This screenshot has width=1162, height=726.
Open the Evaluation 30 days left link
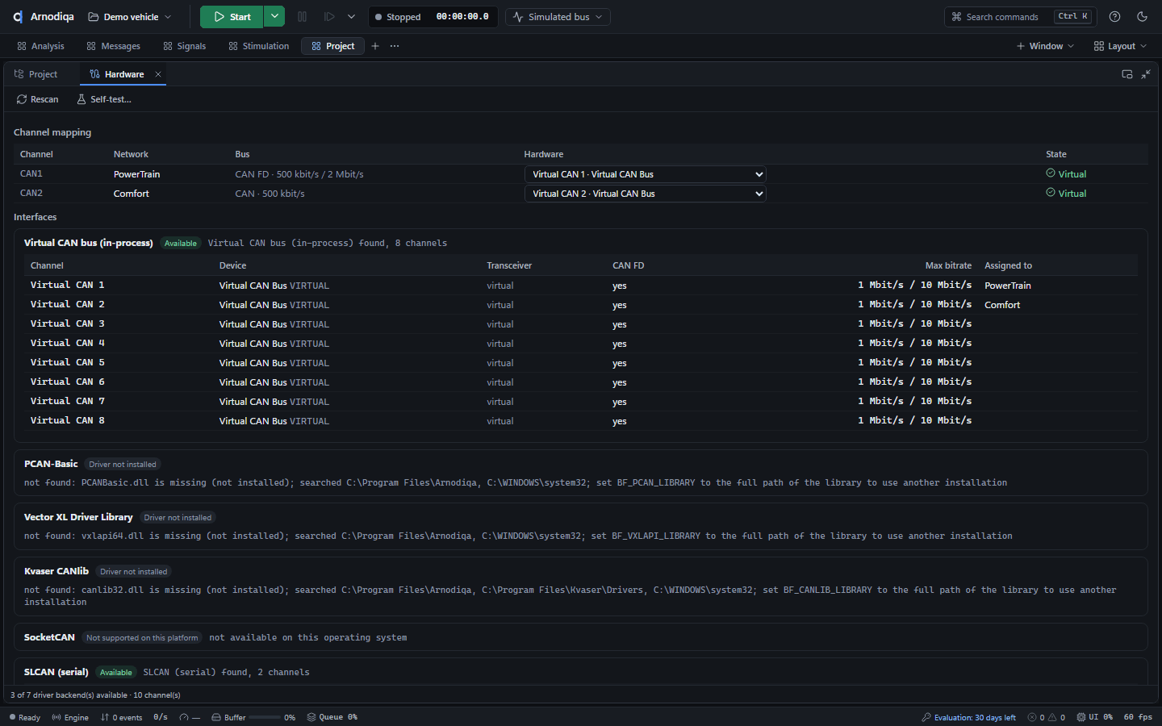click(968, 717)
